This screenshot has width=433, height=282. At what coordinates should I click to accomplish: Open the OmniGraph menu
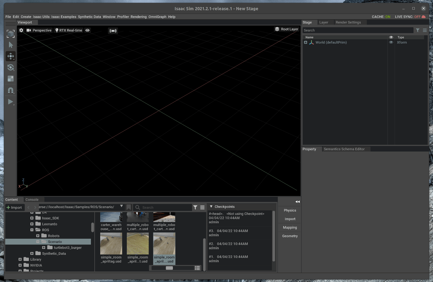tap(157, 17)
